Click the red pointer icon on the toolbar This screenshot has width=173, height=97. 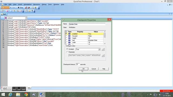29,8
